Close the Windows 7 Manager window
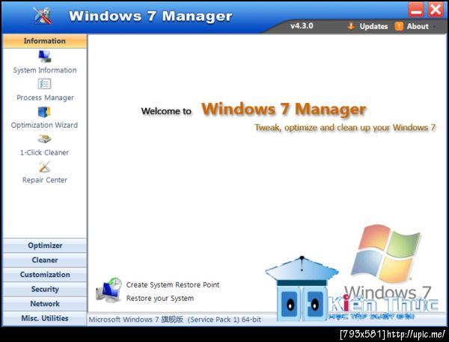This screenshot has width=449, height=342. tap(436, 10)
